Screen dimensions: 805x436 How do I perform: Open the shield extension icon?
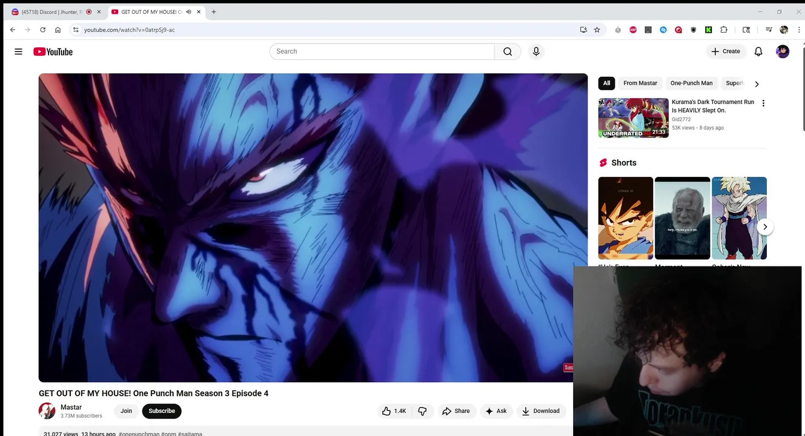[694, 30]
